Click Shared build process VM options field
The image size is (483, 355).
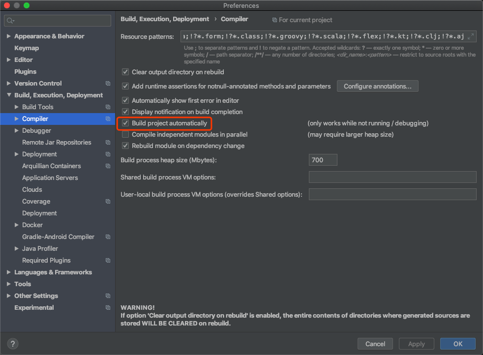[x=392, y=177]
